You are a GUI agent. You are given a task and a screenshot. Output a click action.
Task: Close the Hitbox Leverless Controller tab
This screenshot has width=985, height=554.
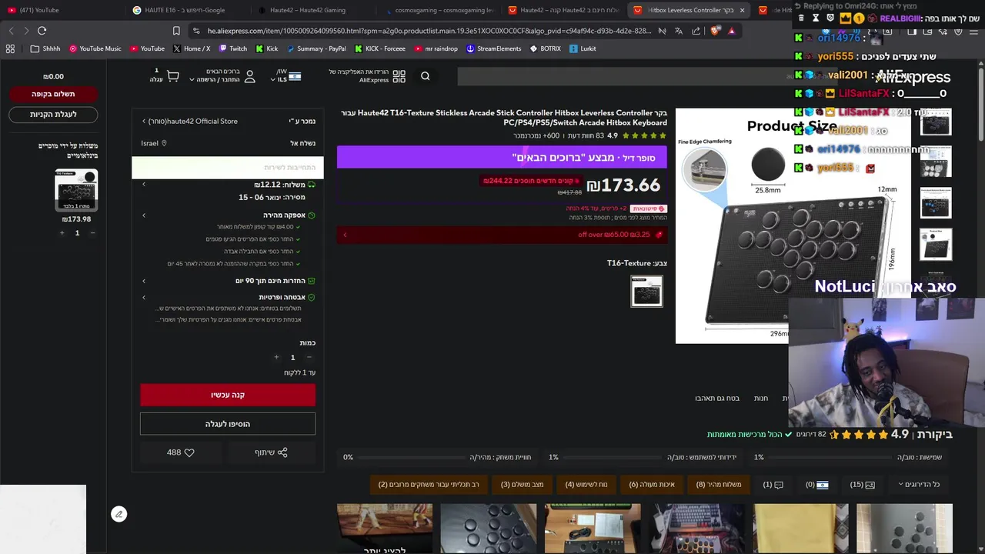742,10
